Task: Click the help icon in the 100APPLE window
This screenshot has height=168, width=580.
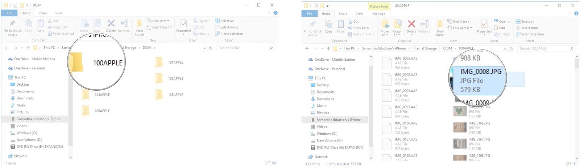Action: [x=576, y=13]
